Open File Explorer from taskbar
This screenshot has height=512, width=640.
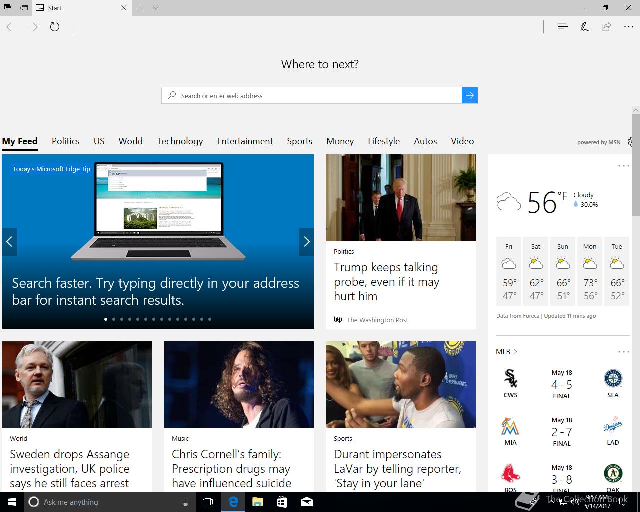pos(257,502)
